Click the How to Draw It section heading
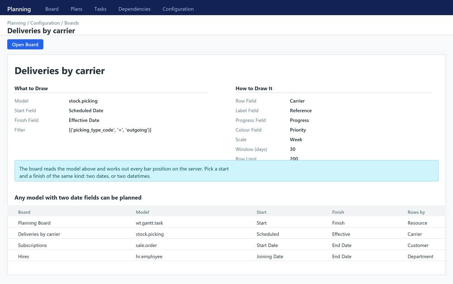The width and height of the screenshot is (453, 284). point(254,88)
